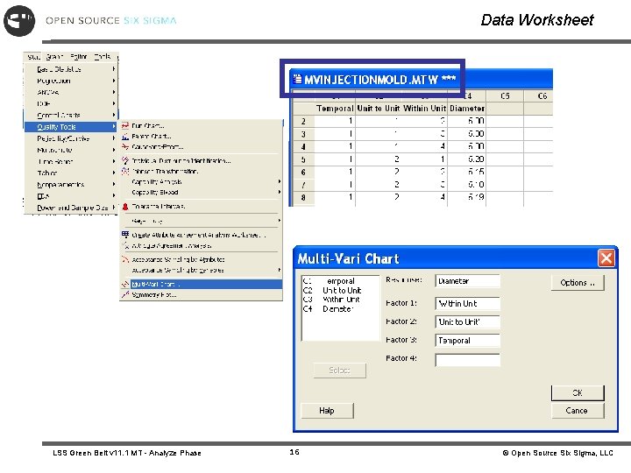631x473 pixels.
Task: Click the Within Unit column name cell
Action: [x=424, y=109]
